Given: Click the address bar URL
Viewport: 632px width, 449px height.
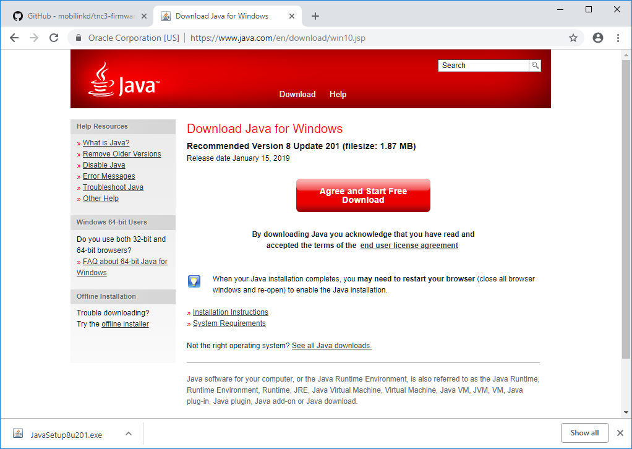Looking at the screenshot, I should 278,38.
